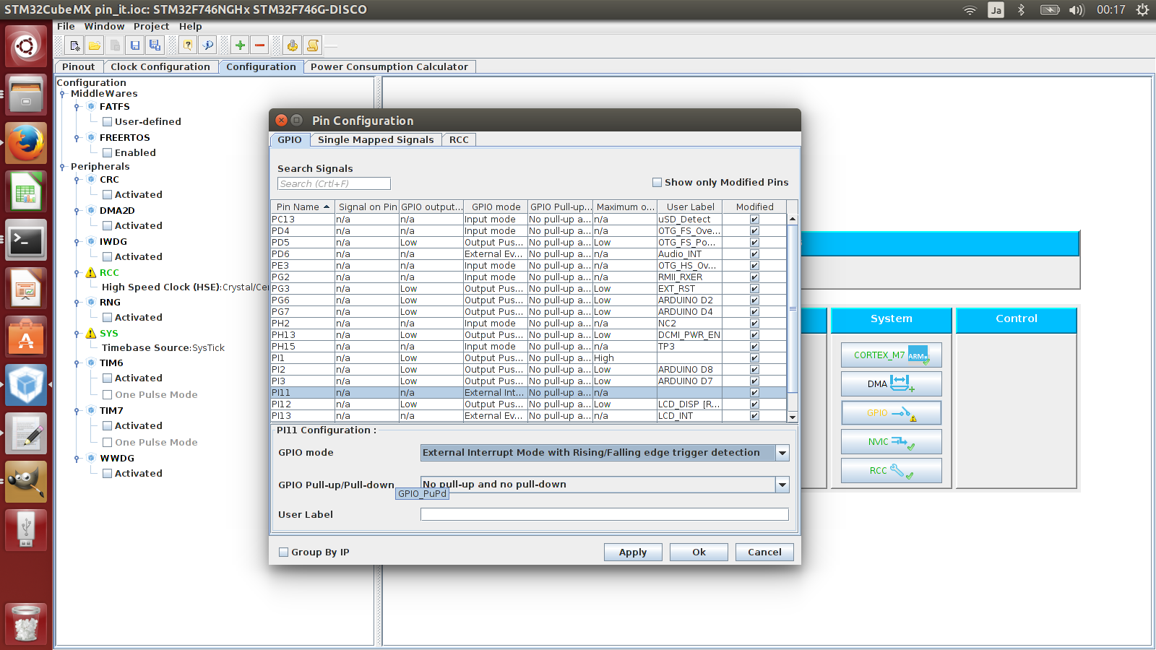Switch to the Single Mapped Signals tab

click(x=376, y=140)
